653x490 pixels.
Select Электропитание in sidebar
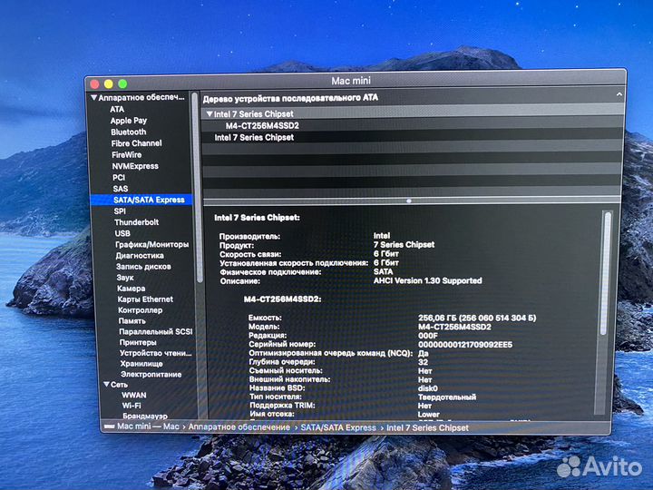[x=151, y=374]
